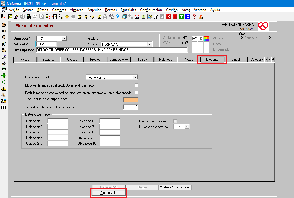Click the e-tag label sidebar icon
Screen dimensions: 294x198
point(4,31)
